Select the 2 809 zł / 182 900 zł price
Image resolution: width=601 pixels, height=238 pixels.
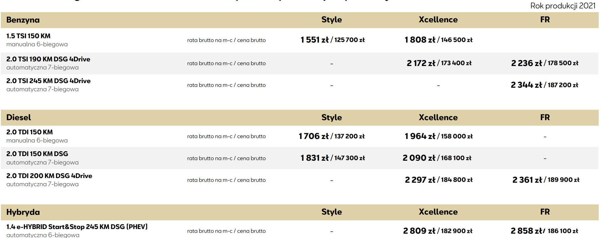[438, 231]
